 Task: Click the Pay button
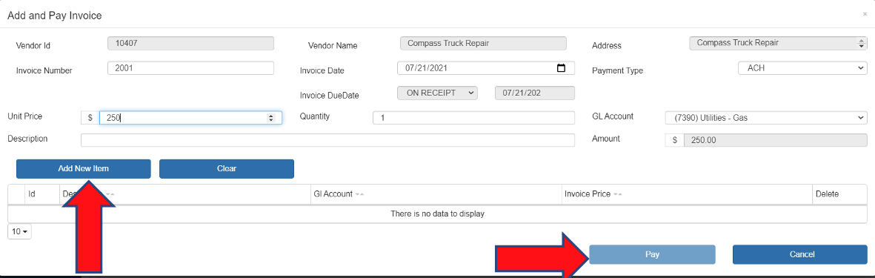tap(652, 254)
